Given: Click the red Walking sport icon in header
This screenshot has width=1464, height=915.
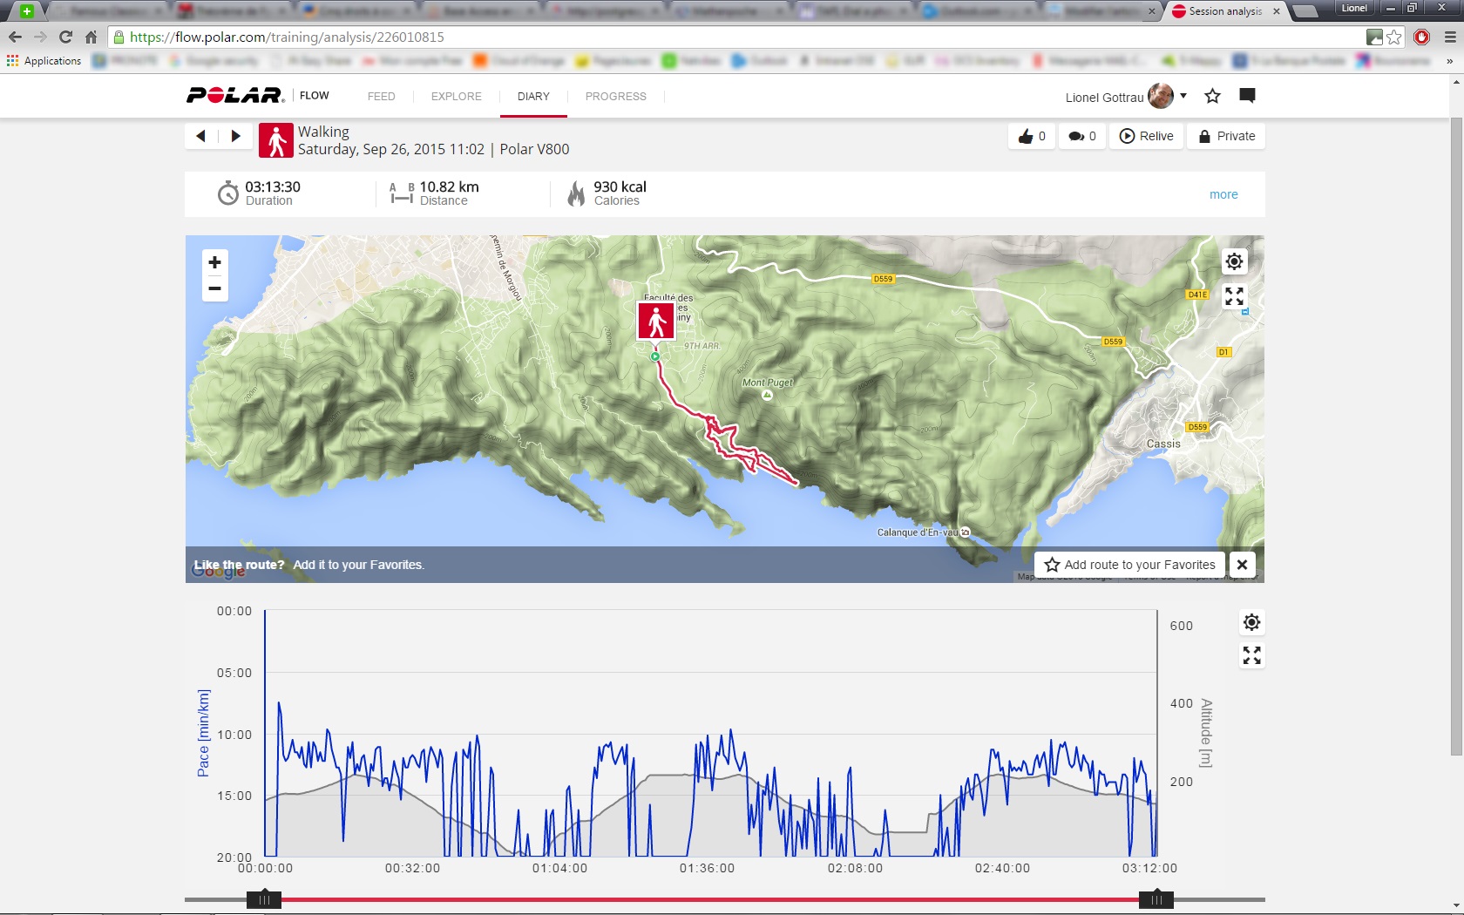Looking at the screenshot, I should tap(275, 140).
